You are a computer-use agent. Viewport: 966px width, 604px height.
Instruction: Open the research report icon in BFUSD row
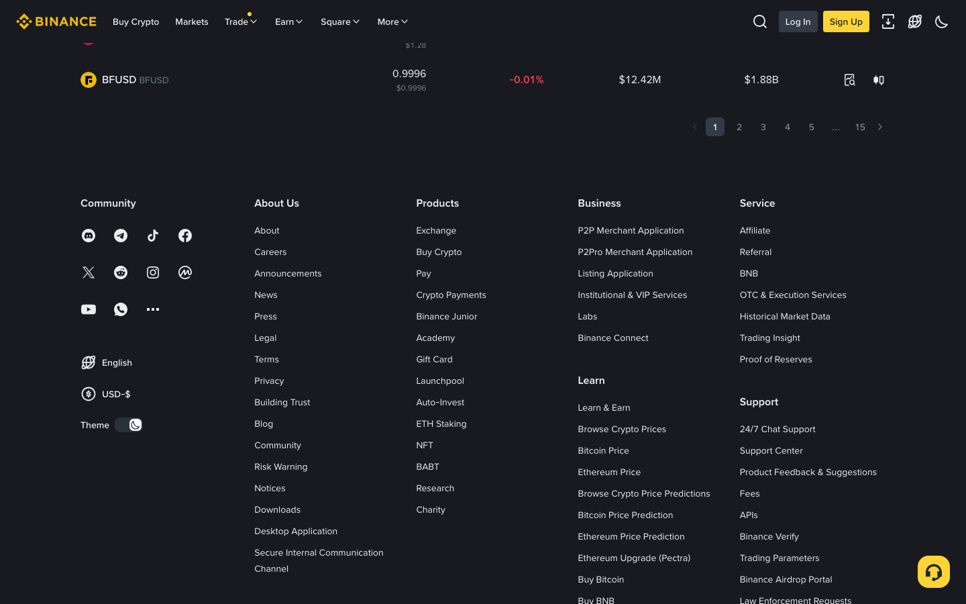click(849, 80)
